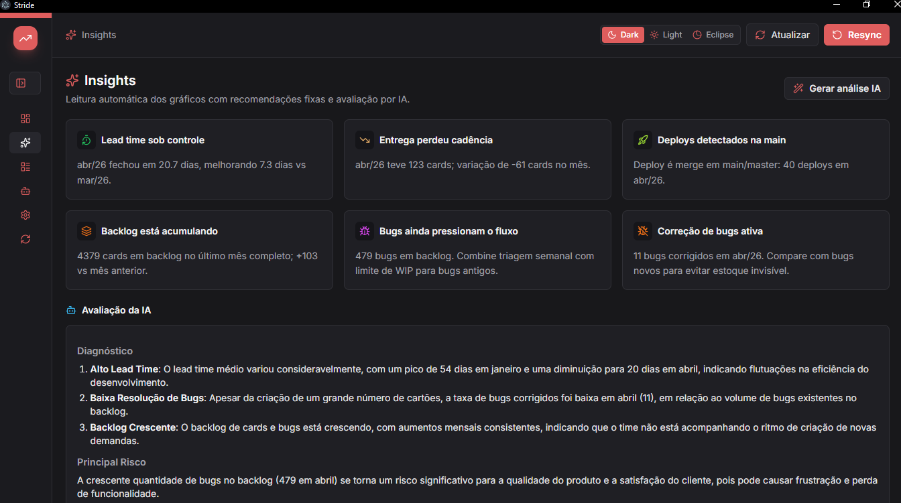Click the bold Backlog Crescente text
The image size is (901, 503).
[133, 427]
